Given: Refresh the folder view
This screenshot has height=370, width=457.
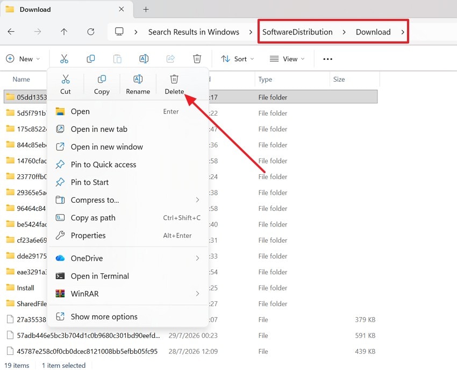Looking at the screenshot, I should (91, 32).
